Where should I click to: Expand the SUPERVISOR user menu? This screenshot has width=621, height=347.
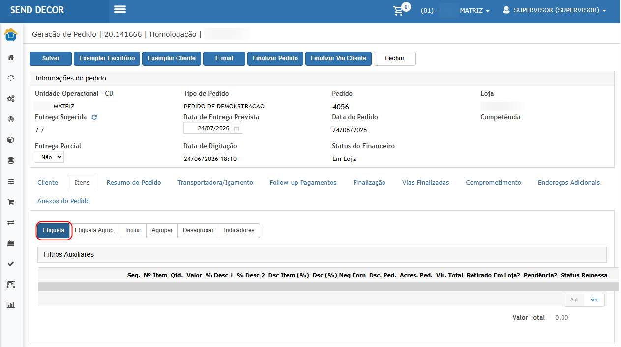tap(560, 10)
